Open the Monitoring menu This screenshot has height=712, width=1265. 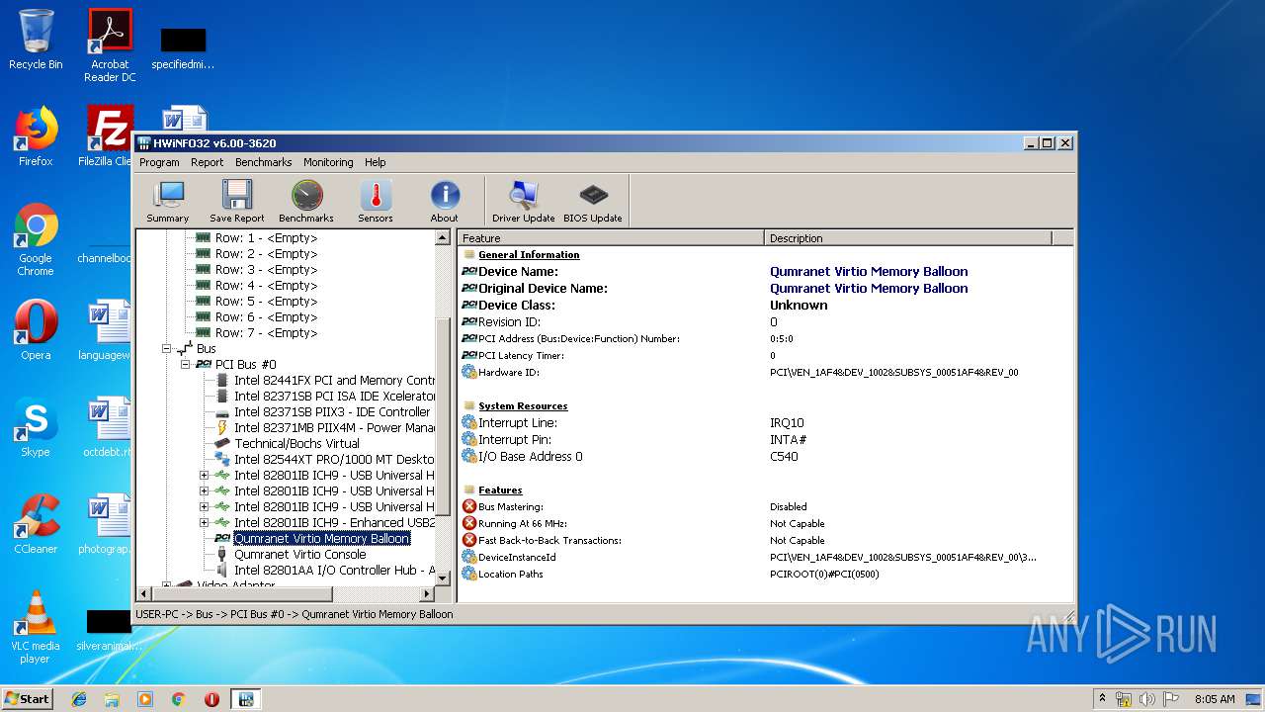[x=328, y=162]
